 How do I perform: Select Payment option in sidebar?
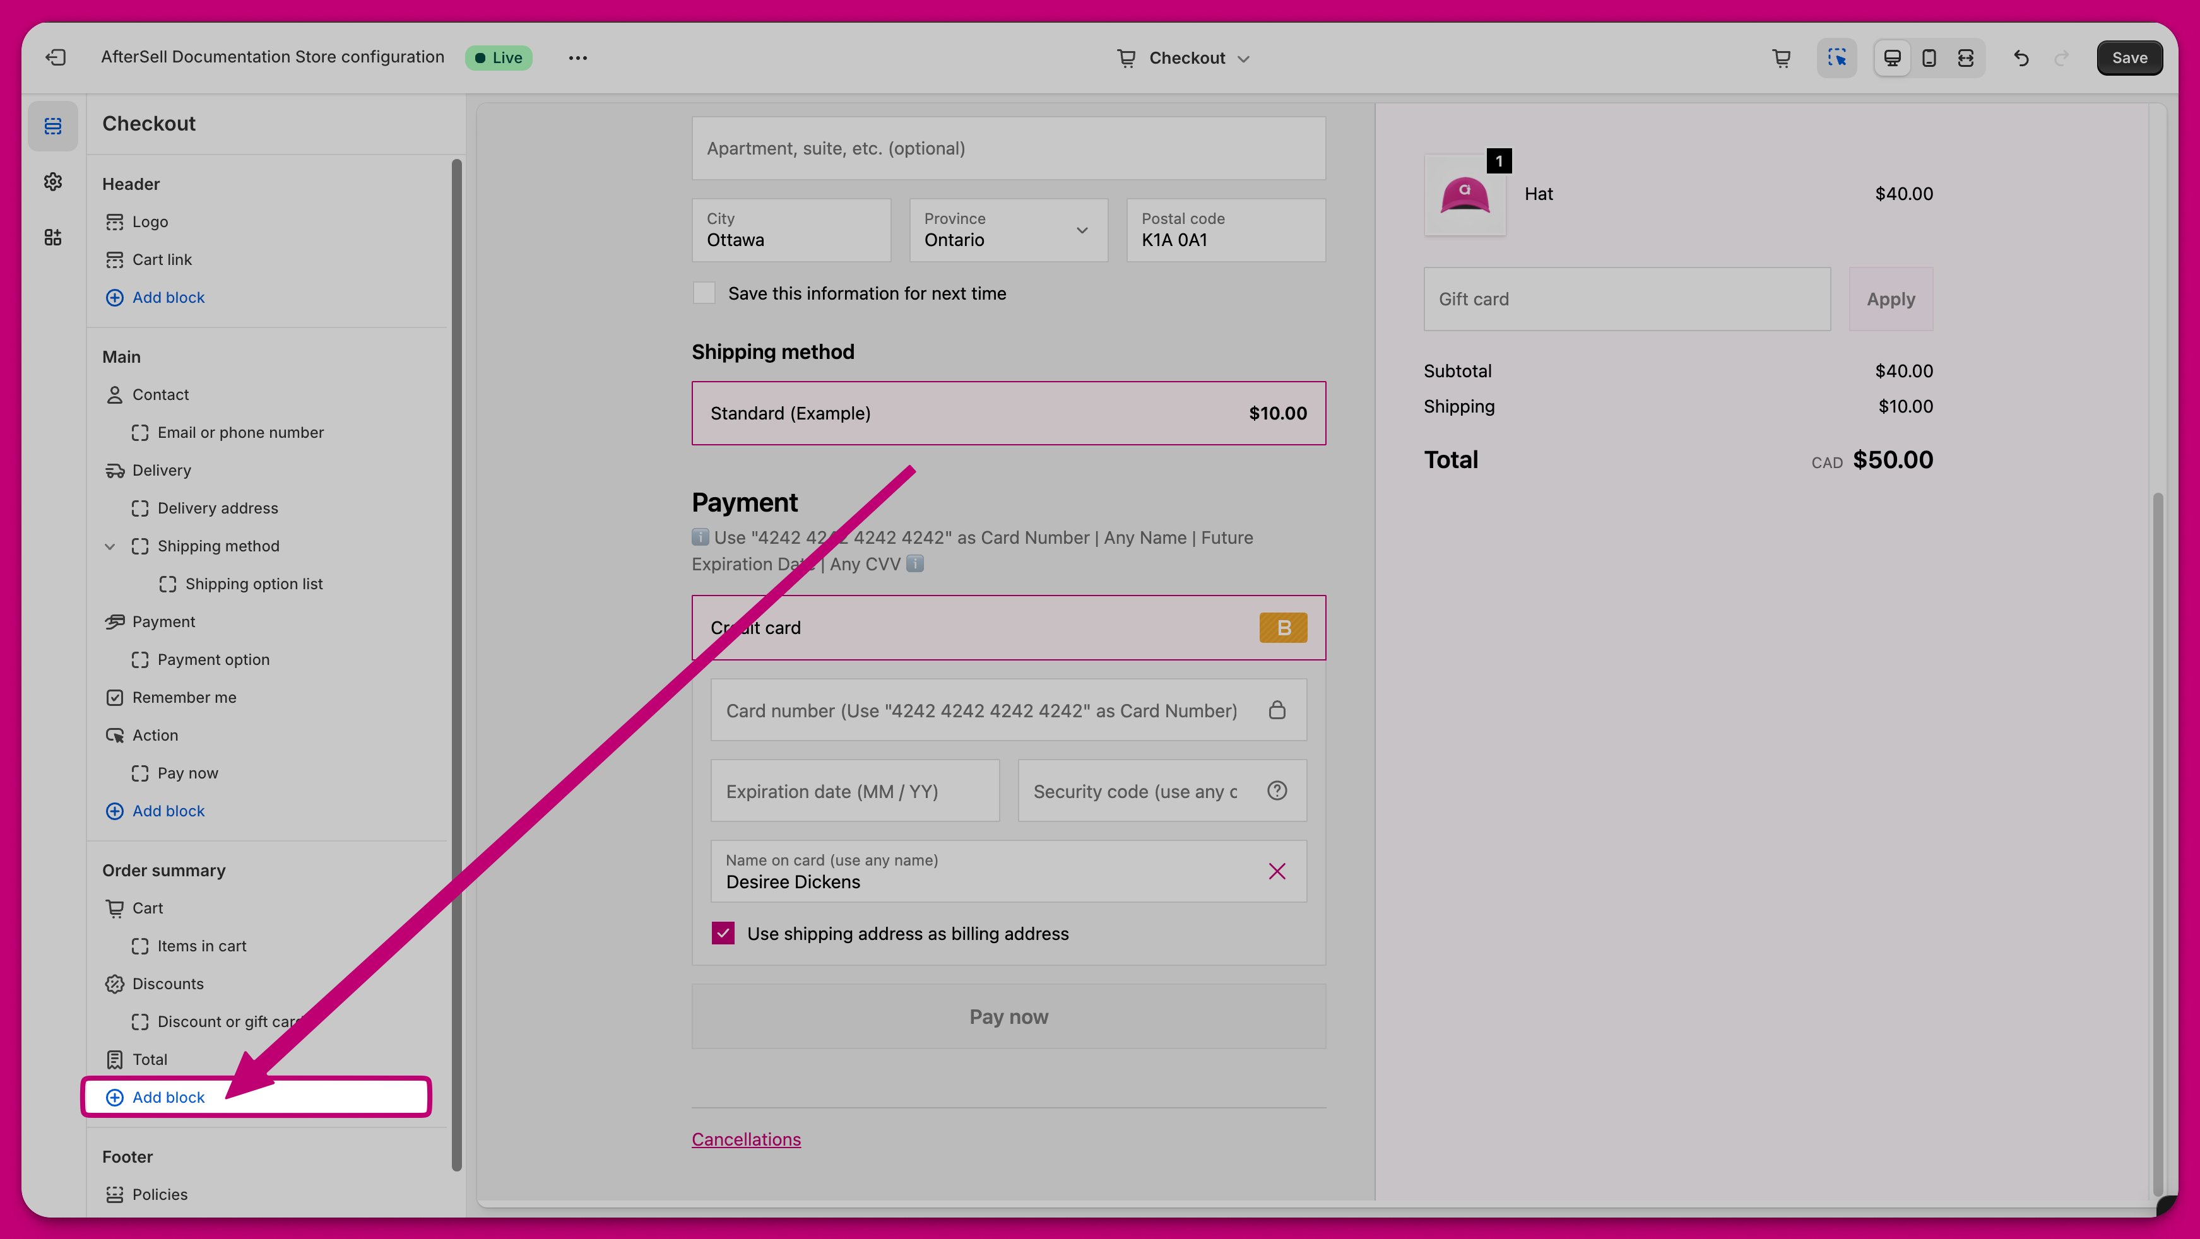(213, 660)
